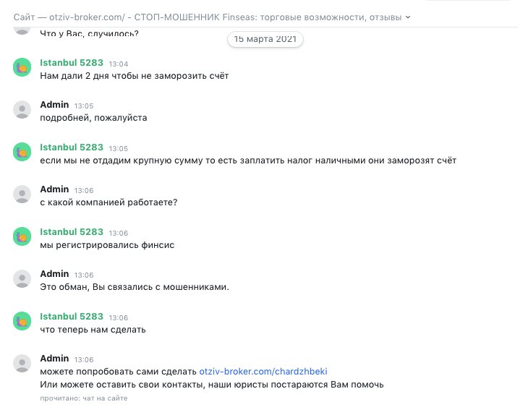Click Istanbul 5283 name above 'мы регистрировались финсис'
528x415 pixels.
(72, 232)
